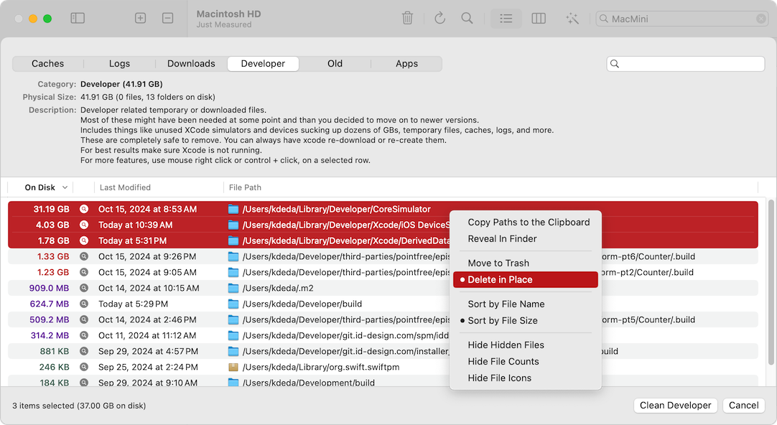This screenshot has width=777, height=425.
Task: Open the Caches tab
Action: pos(48,64)
